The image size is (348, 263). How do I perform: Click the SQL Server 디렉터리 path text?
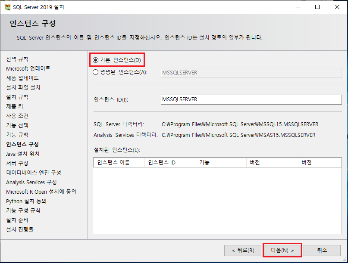[x=240, y=124]
